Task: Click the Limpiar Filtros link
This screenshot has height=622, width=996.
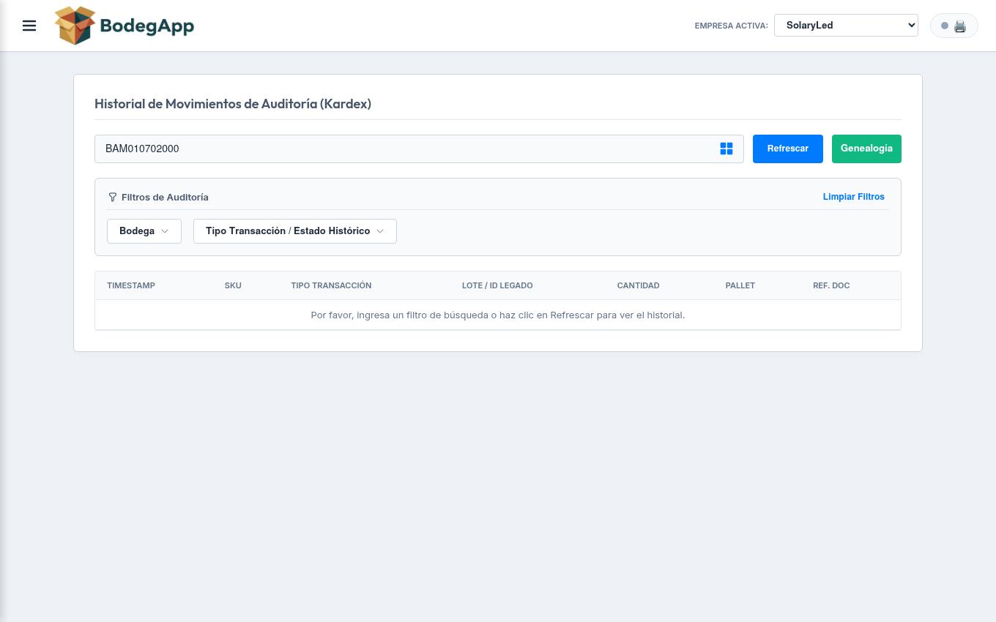Action: (x=854, y=197)
